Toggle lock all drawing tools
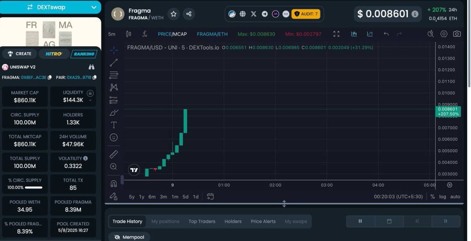This screenshot has width=471, height=241. coord(113,196)
